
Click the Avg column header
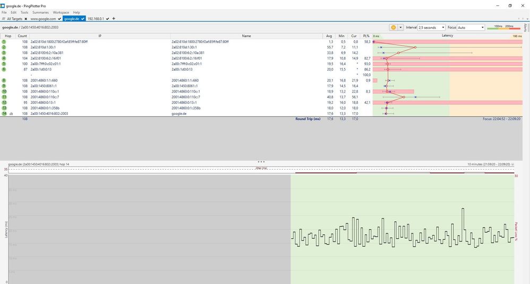(329, 36)
